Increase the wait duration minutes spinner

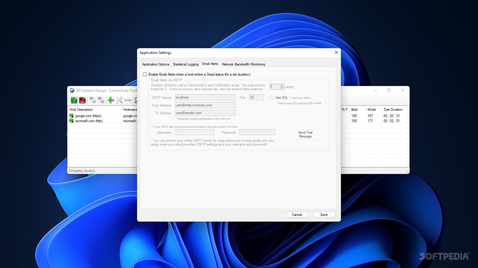click(282, 85)
